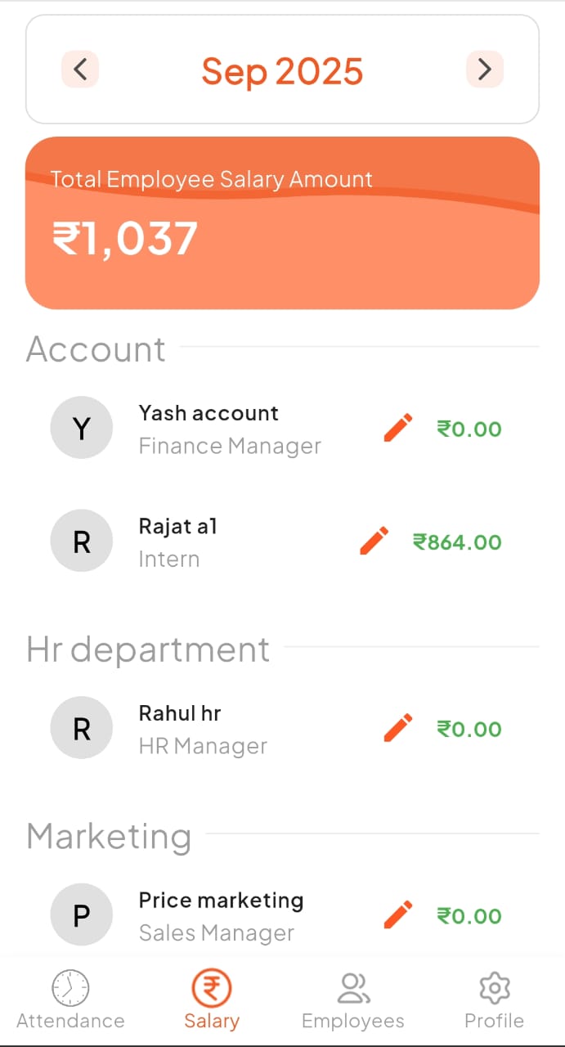Open the Total Employee Salary Amount card
The image size is (565, 1047).
282,222
